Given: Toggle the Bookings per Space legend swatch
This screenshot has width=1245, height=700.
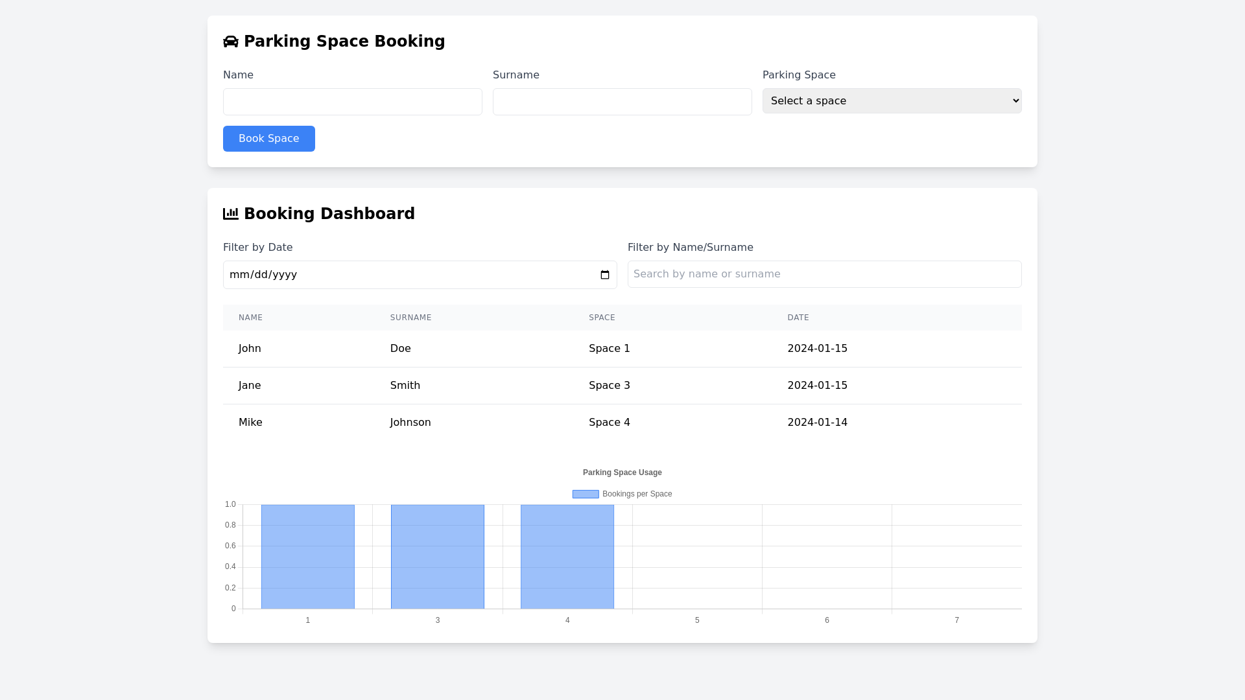Looking at the screenshot, I should pos(585,494).
